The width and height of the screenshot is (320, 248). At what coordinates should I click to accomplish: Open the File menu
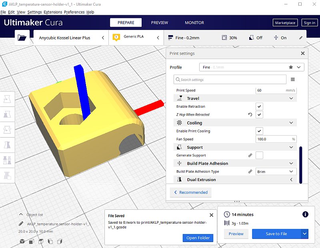click(3, 12)
